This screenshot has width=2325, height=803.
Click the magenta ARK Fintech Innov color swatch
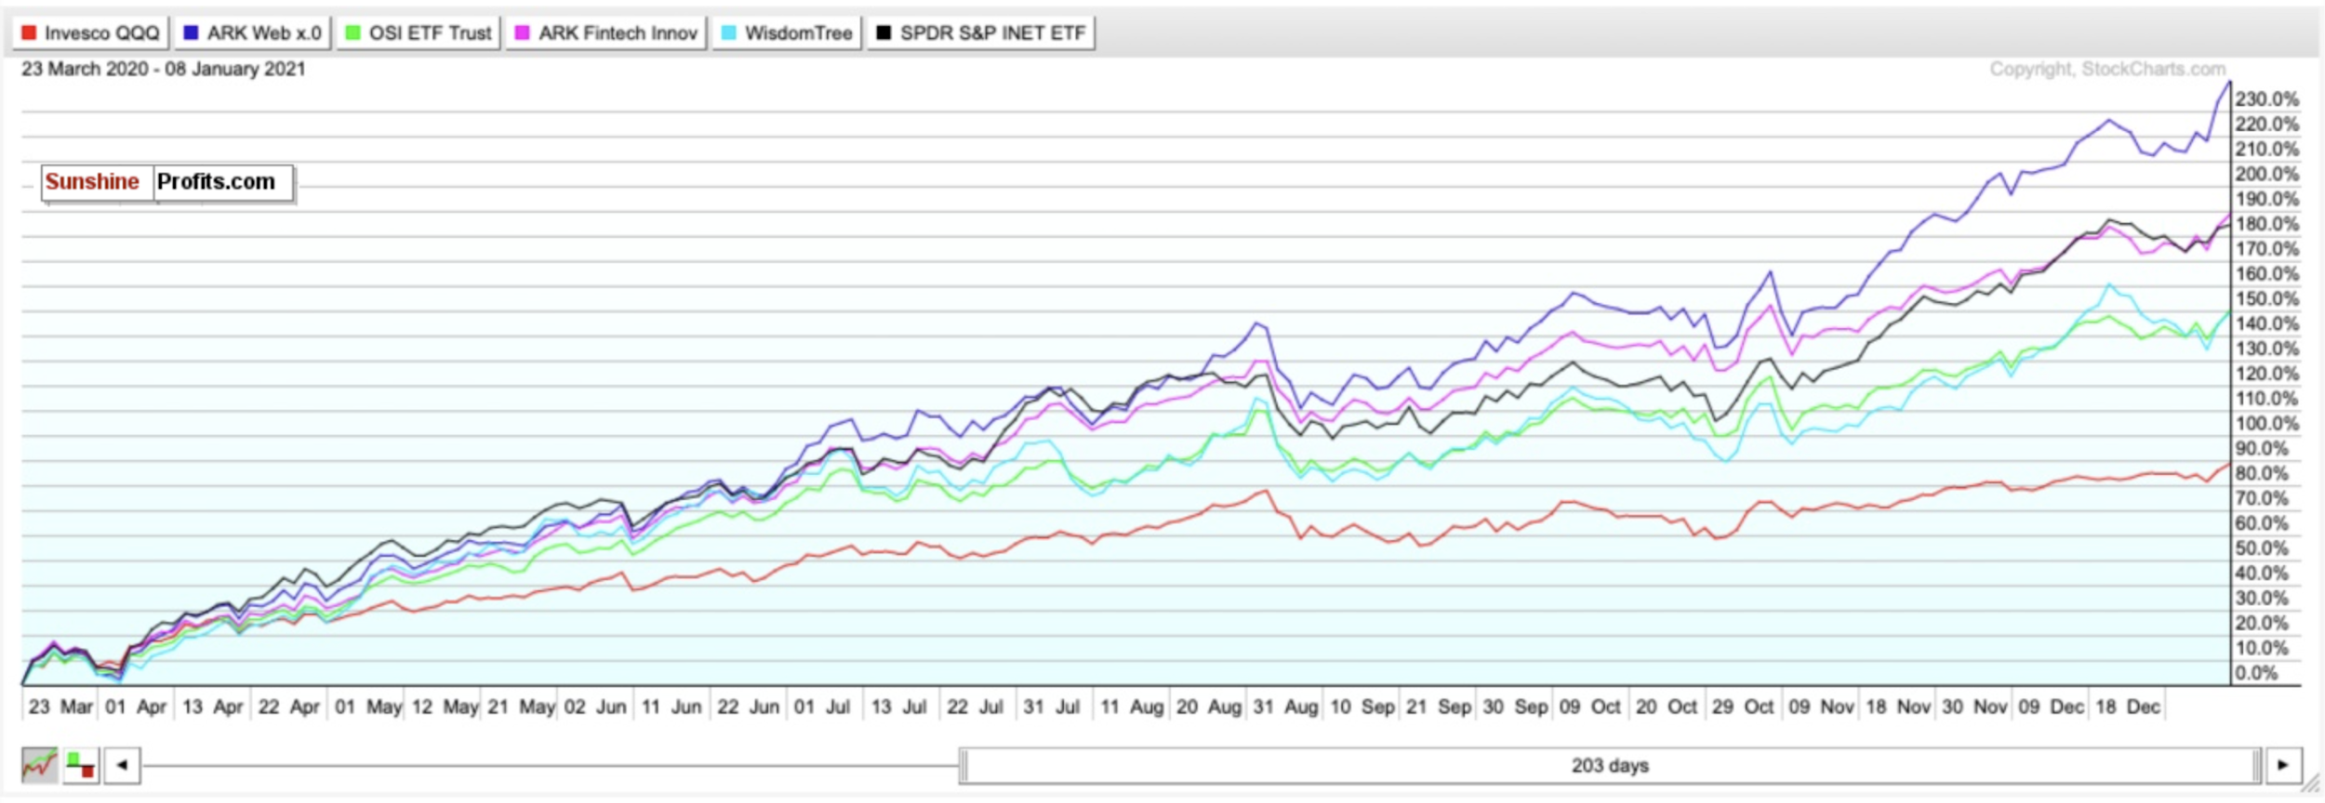(523, 33)
